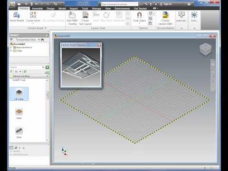Click asset list scroll down arrow
The width and height of the screenshot is (228, 171).
coord(47,140)
